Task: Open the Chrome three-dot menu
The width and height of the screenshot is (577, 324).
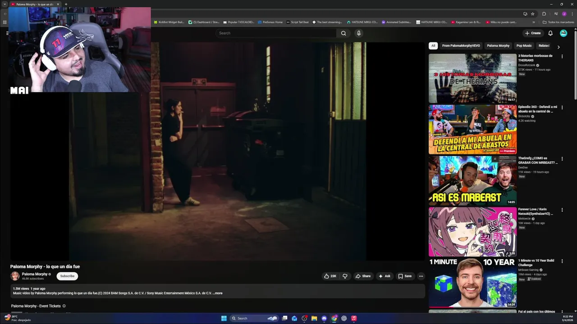Action: (x=572, y=13)
